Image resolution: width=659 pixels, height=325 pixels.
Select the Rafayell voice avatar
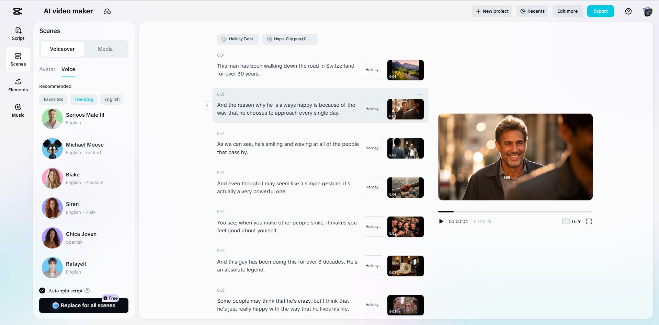pyautogui.click(x=52, y=268)
